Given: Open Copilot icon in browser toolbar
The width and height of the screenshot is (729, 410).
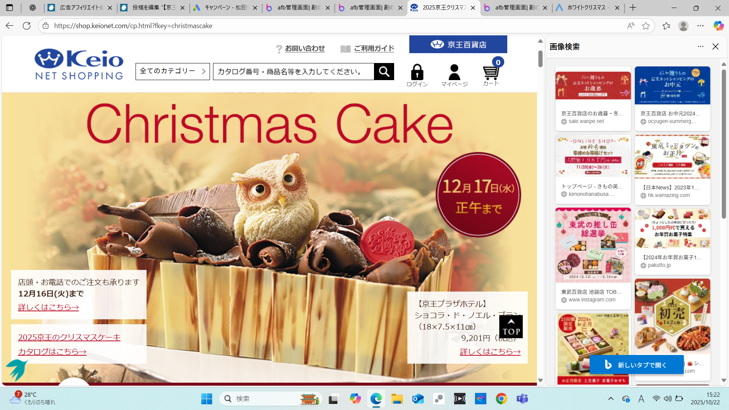Looking at the screenshot, I should click(x=718, y=26).
